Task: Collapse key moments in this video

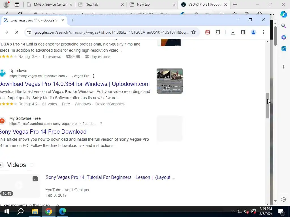Action: tap(58, 205)
